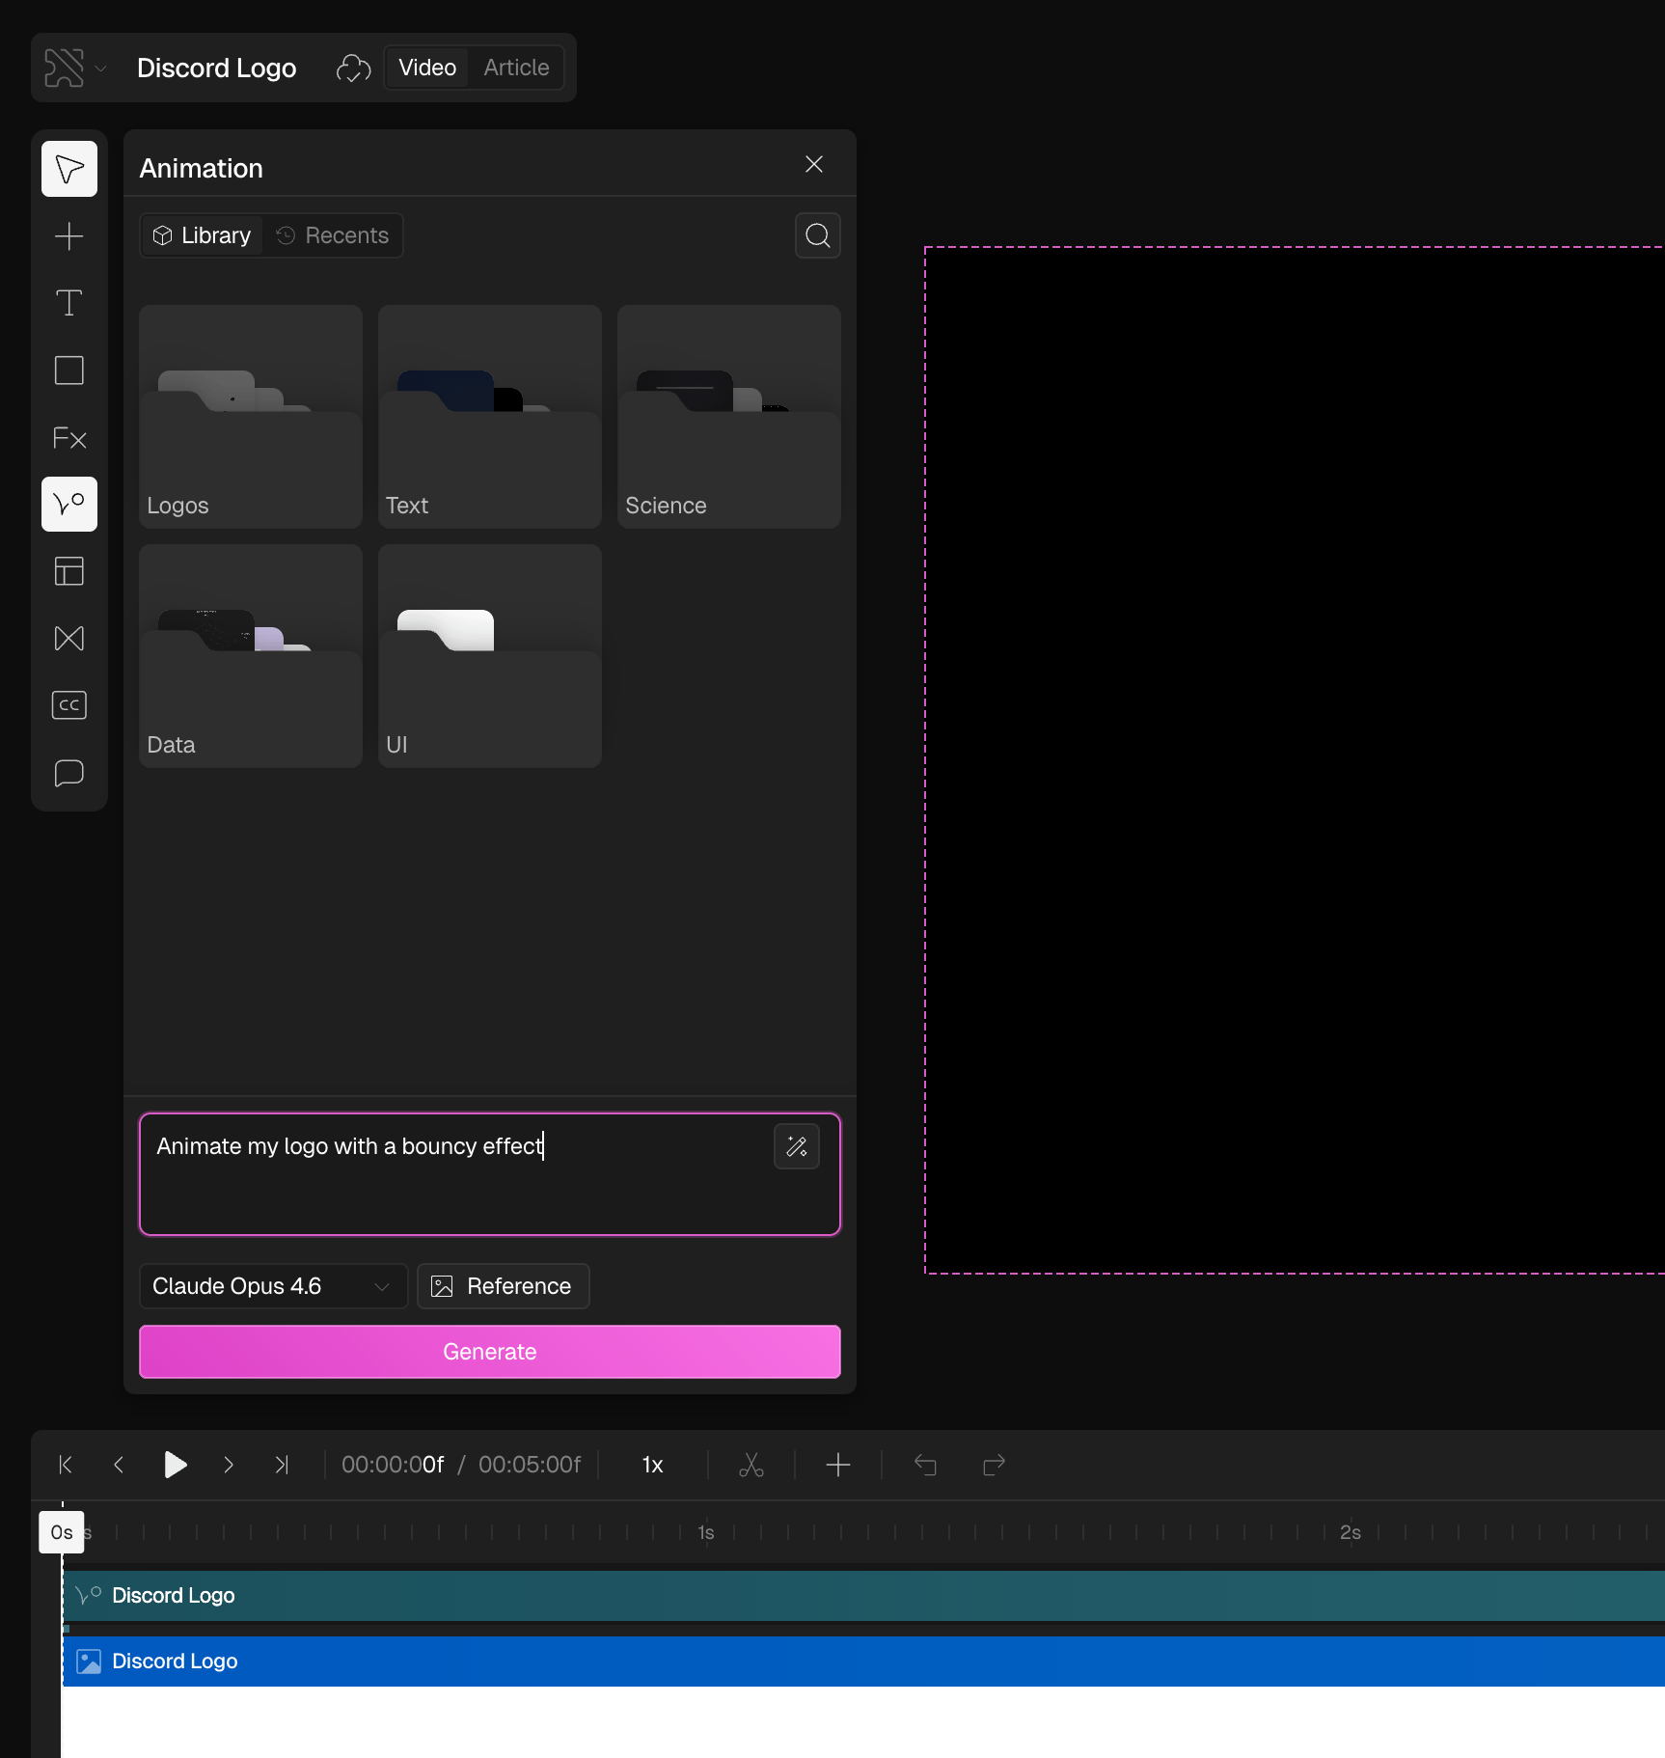Open the Text animation folder
The width and height of the screenshot is (1665, 1758).
(x=490, y=417)
